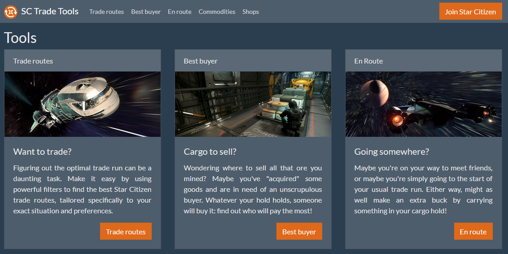
Task: Open the Commodities nav item
Action: click(217, 12)
